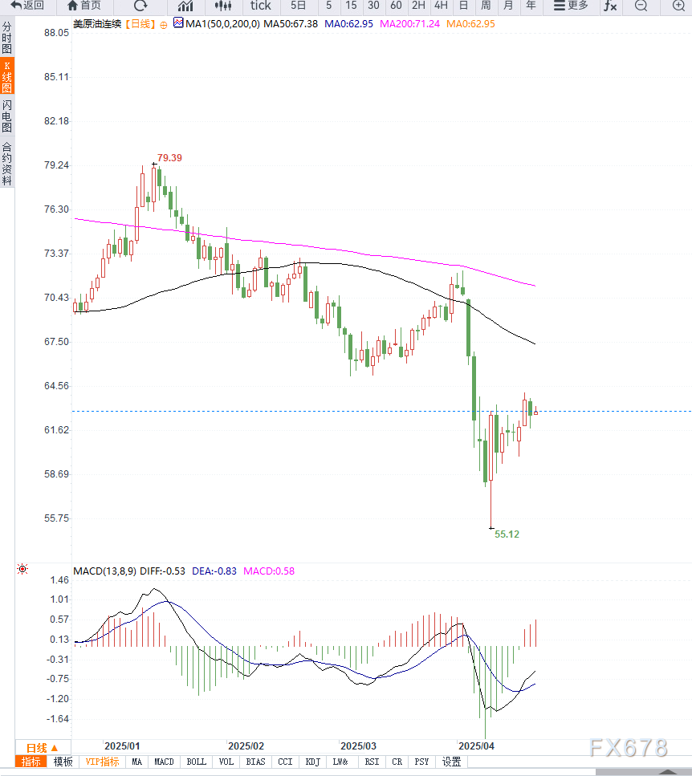This screenshot has height=776, width=692.
Task: Switch to the tick timeframe
Action: click(x=260, y=6)
